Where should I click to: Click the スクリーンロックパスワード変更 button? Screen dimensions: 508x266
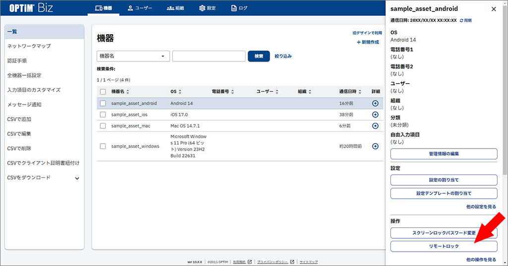pos(444,233)
